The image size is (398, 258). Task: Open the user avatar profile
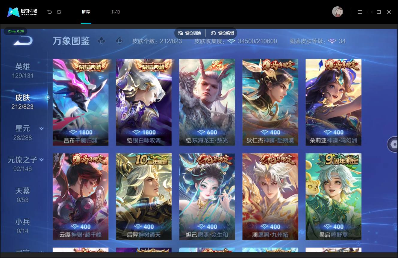point(338,12)
